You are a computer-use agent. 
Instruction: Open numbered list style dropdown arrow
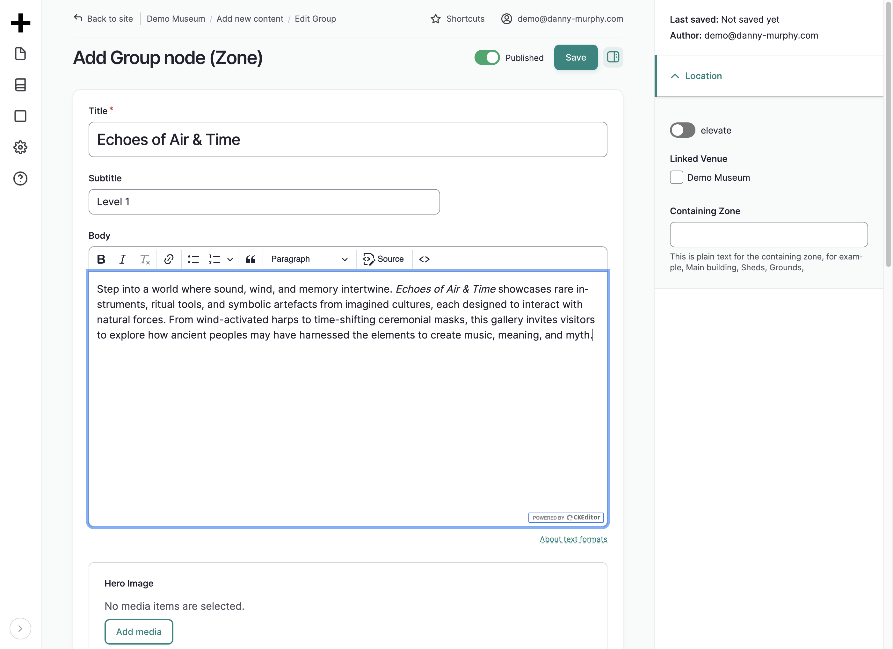tap(230, 259)
